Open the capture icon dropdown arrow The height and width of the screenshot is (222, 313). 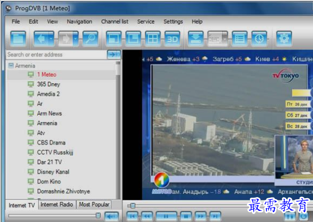(x=225, y=39)
